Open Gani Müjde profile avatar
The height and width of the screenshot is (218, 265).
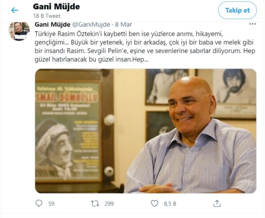[x=19, y=31]
